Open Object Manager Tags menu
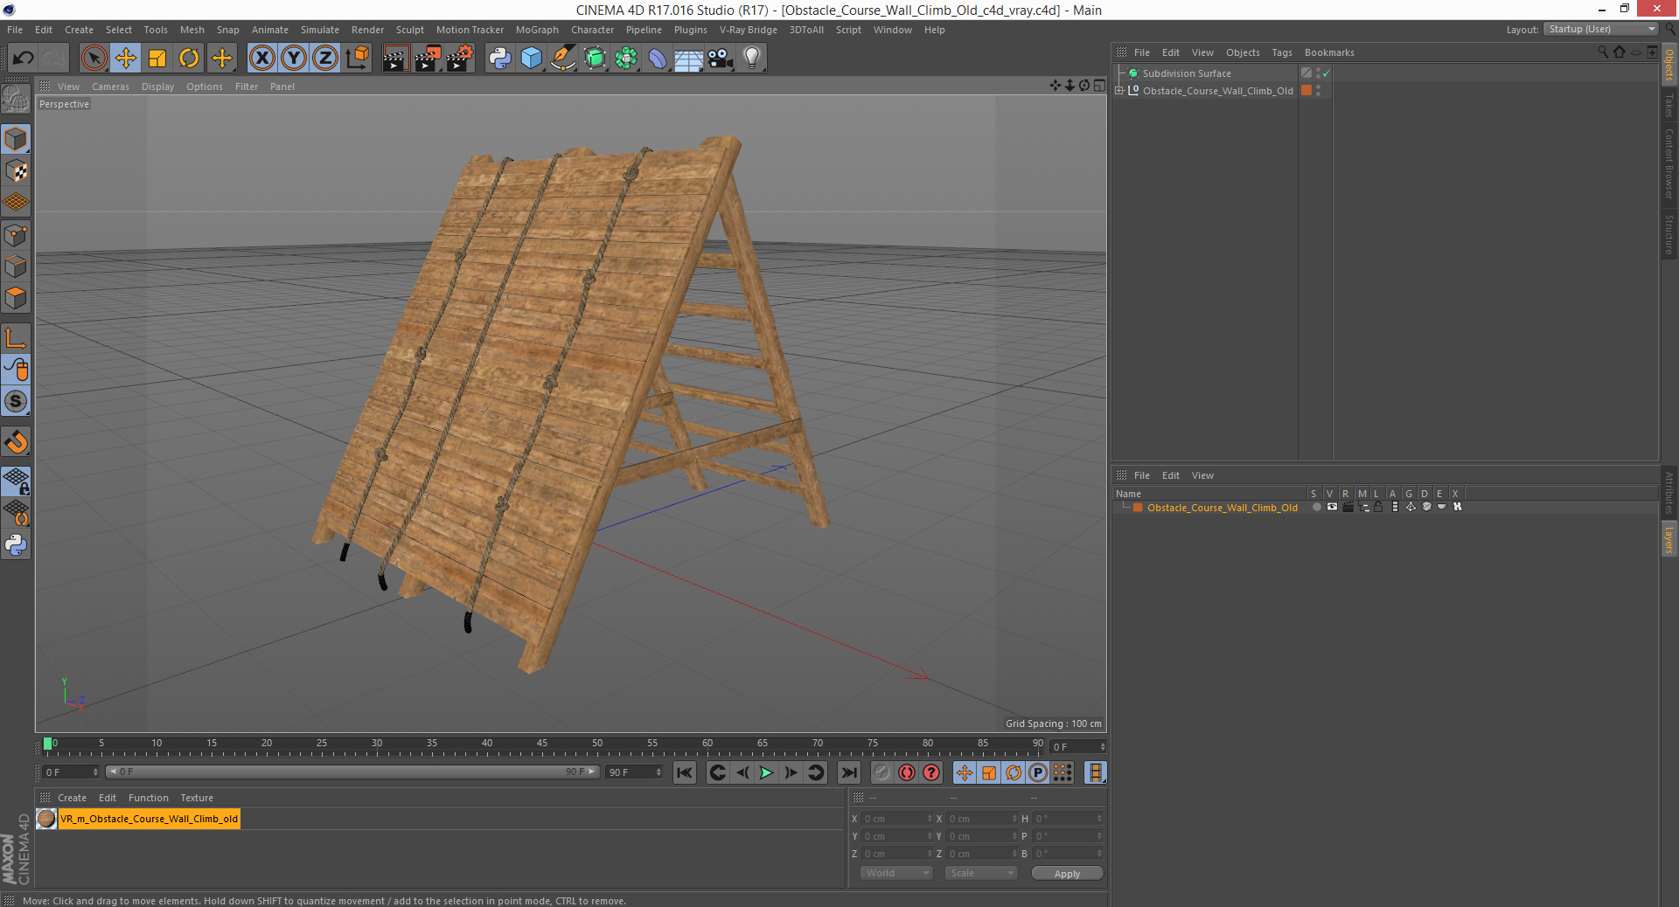The width and height of the screenshot is (1679, 907). click(x=1281, y=52)
